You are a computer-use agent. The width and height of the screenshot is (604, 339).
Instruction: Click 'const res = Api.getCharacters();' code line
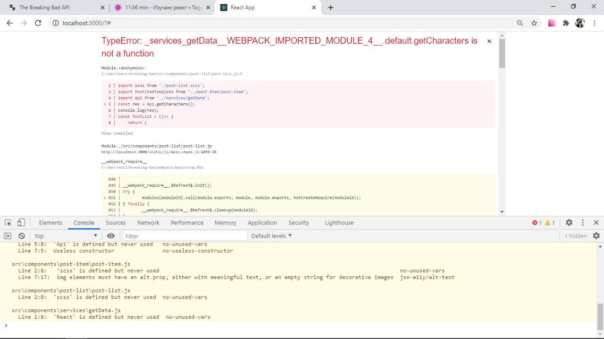click(156, 104)
